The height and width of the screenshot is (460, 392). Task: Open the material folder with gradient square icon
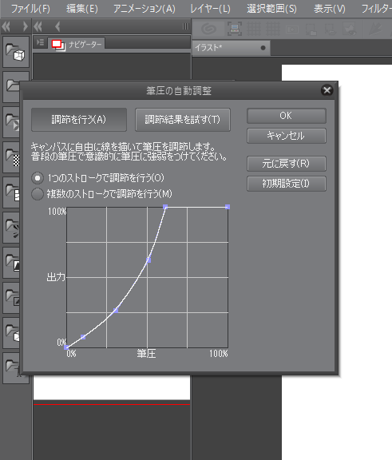point(12,263)
